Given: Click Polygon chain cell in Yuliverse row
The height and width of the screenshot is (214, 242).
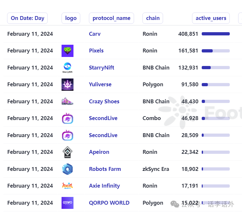Looking at the screenshot, I should tap(153, 85).
